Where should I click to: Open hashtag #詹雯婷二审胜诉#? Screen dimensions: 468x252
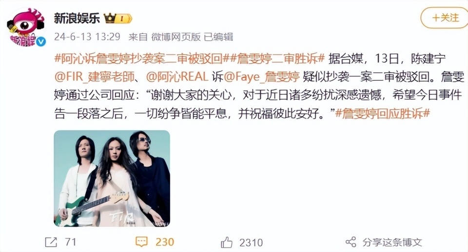pyautogui.click(x=273, y=58)
